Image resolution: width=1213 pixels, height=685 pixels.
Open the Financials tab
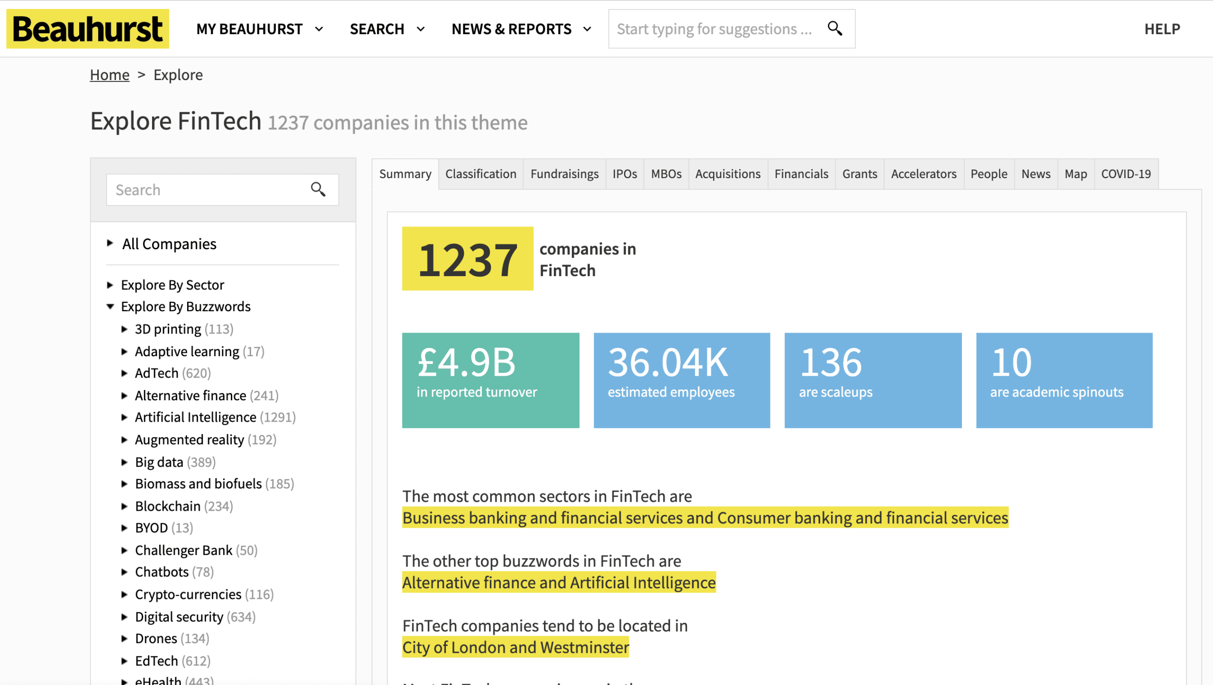point(801,174)
